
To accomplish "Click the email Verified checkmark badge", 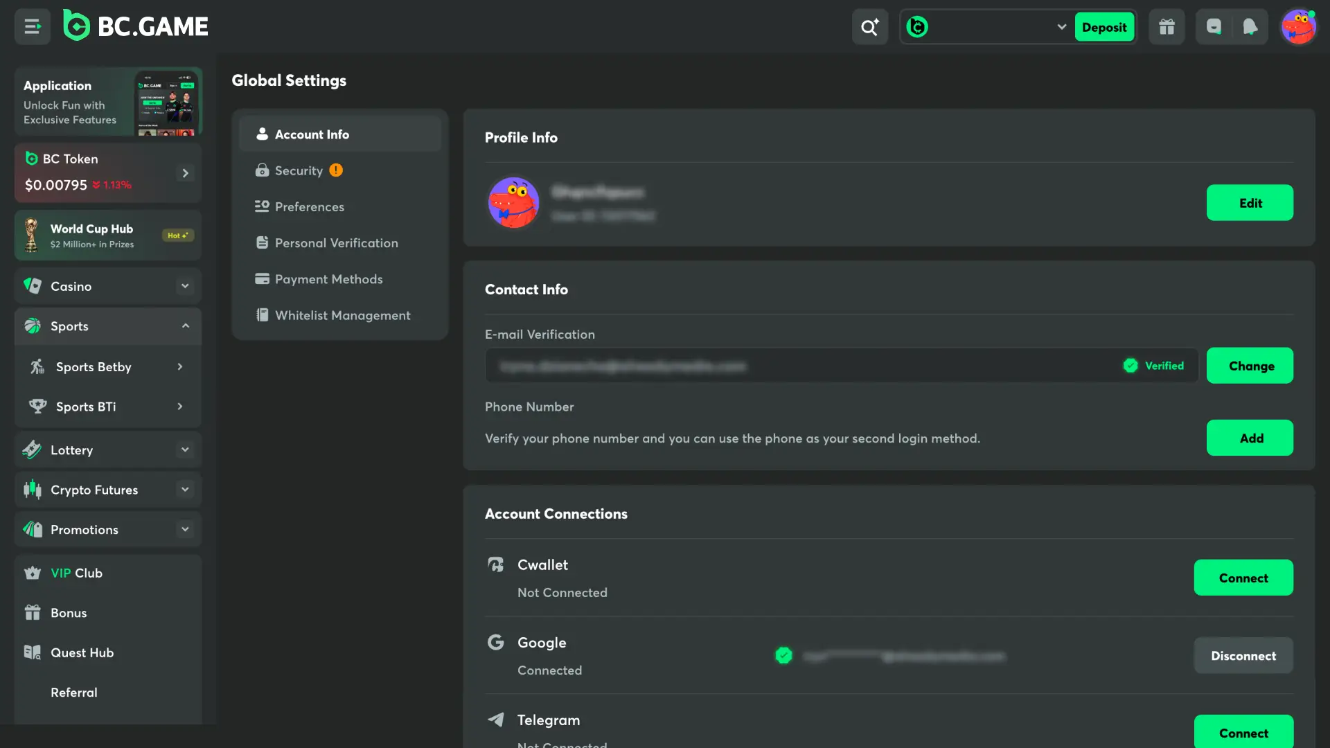I will tap(1130, 366).
